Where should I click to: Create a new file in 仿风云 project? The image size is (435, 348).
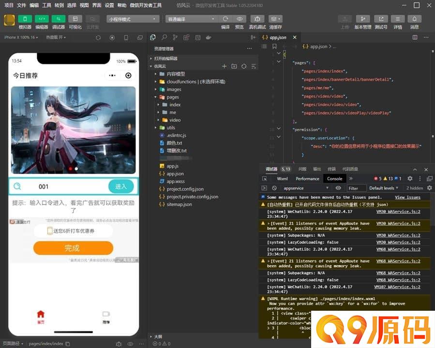pyautogui.click(x=225, y=66)
